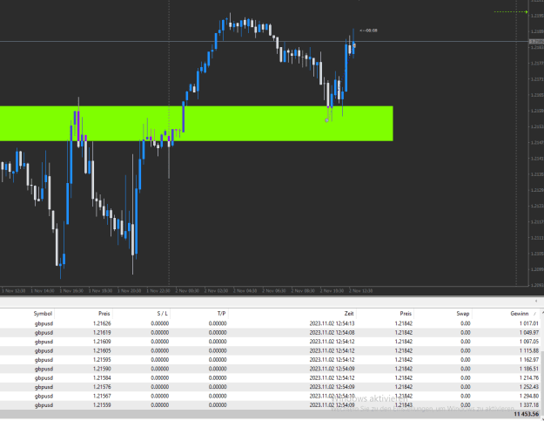Click the profit value 1 115.88

coord(529,350)
